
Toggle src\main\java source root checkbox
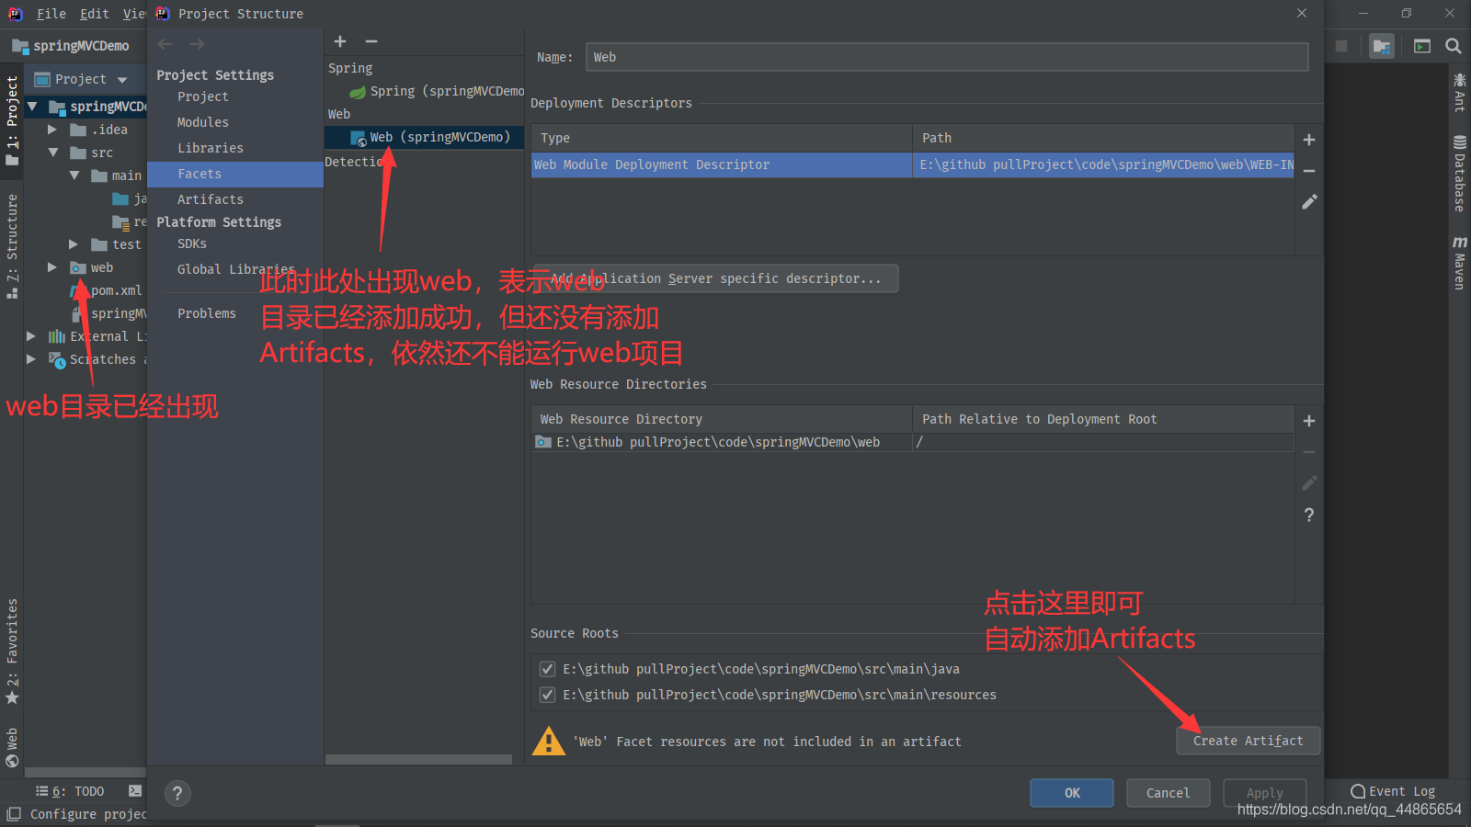tap(547, 669)
